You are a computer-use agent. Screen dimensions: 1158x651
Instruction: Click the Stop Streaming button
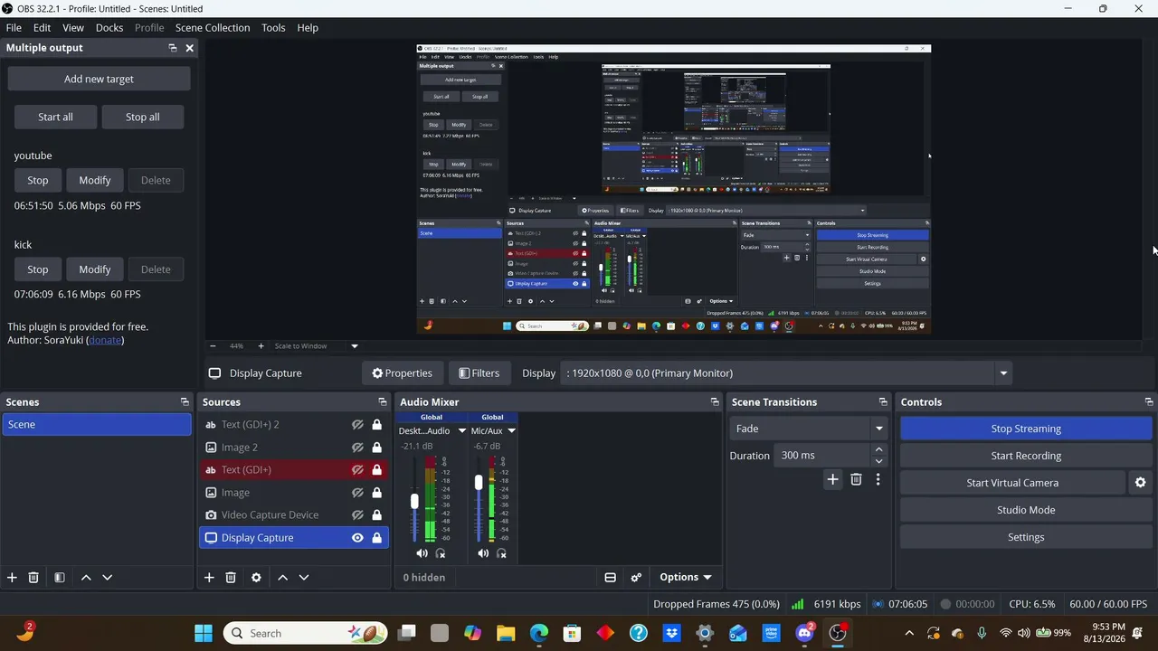pyautogui.click(x=1026, y=429)
